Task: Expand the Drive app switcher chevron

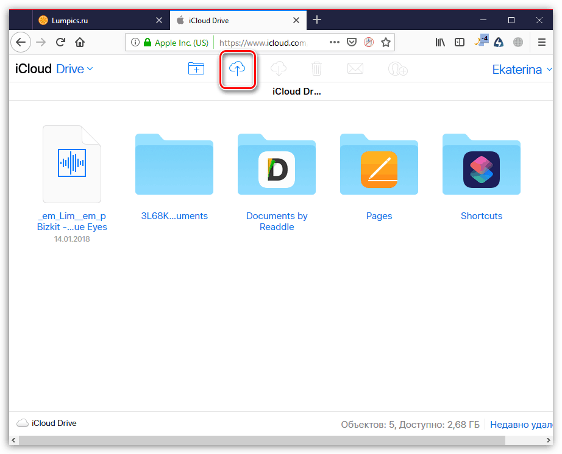Action: click(x=91, y=69)
